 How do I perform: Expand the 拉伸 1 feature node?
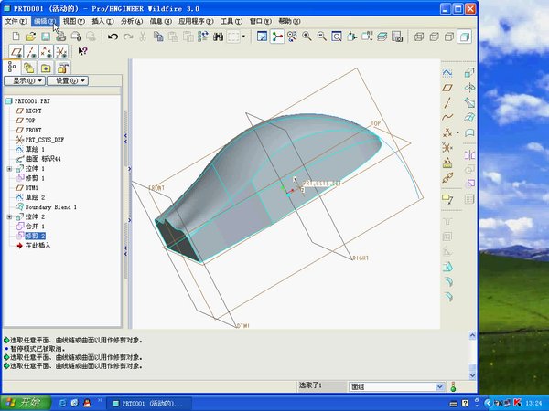tap(9, 169)
